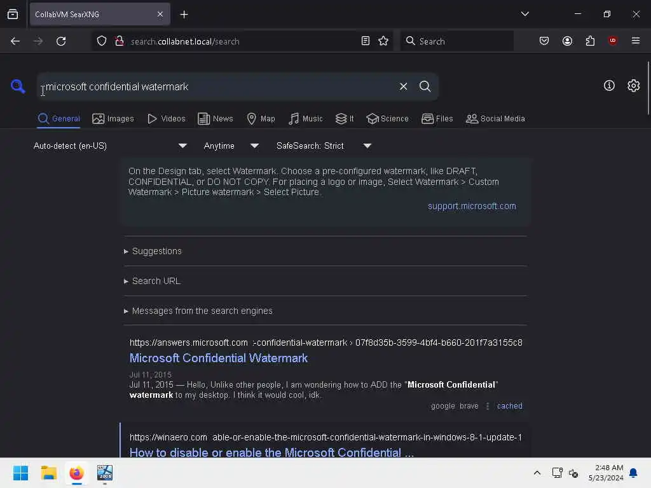Open clock showing 2:48 AM
651x488 pixels.
606,473
